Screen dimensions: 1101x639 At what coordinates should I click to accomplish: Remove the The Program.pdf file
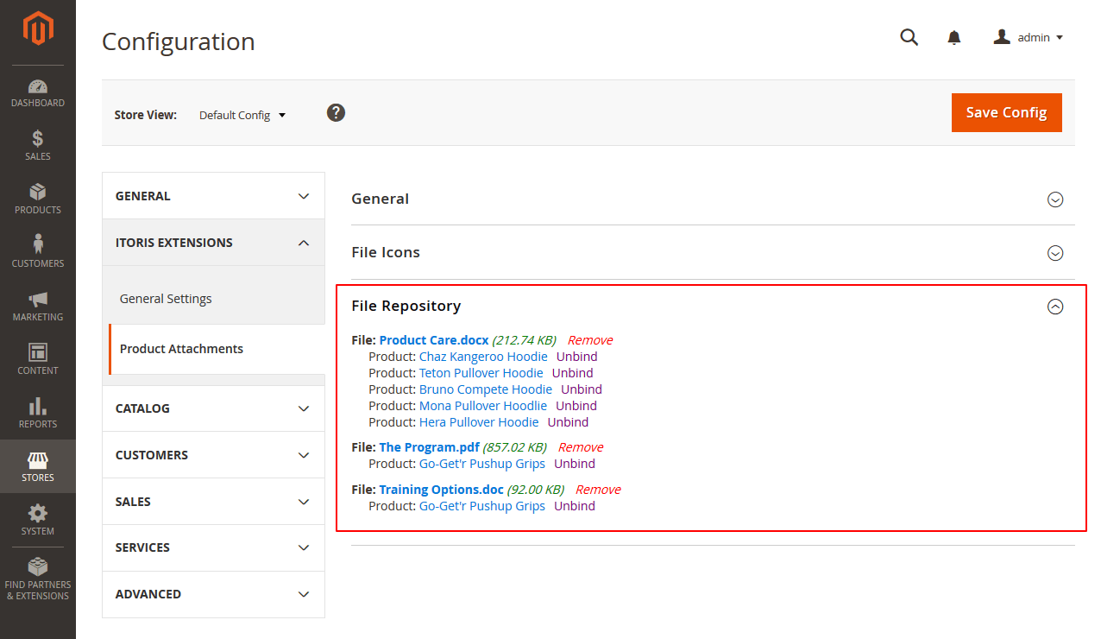[x=581, y=447]
